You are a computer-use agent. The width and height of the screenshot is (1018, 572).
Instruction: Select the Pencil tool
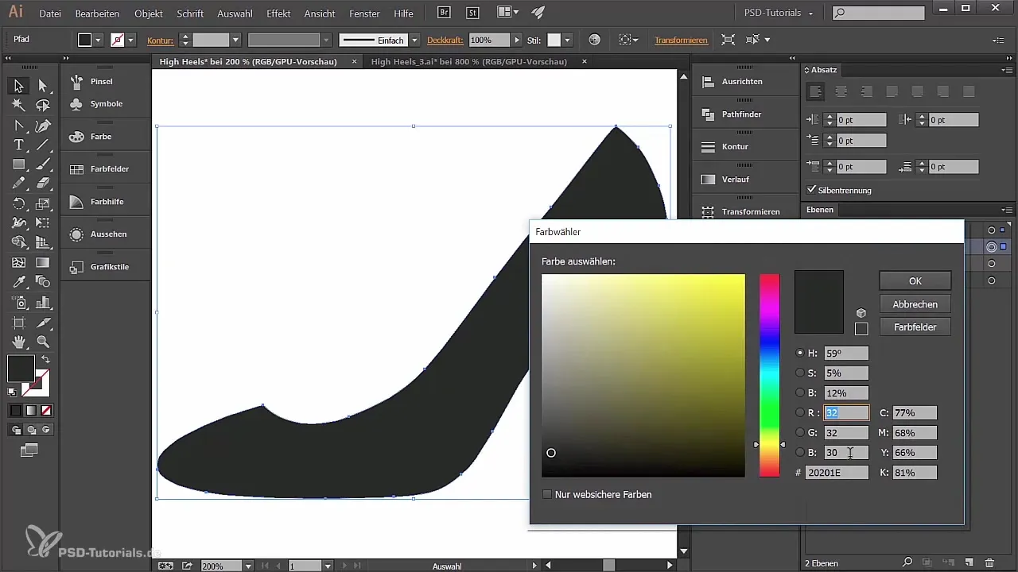18,184
